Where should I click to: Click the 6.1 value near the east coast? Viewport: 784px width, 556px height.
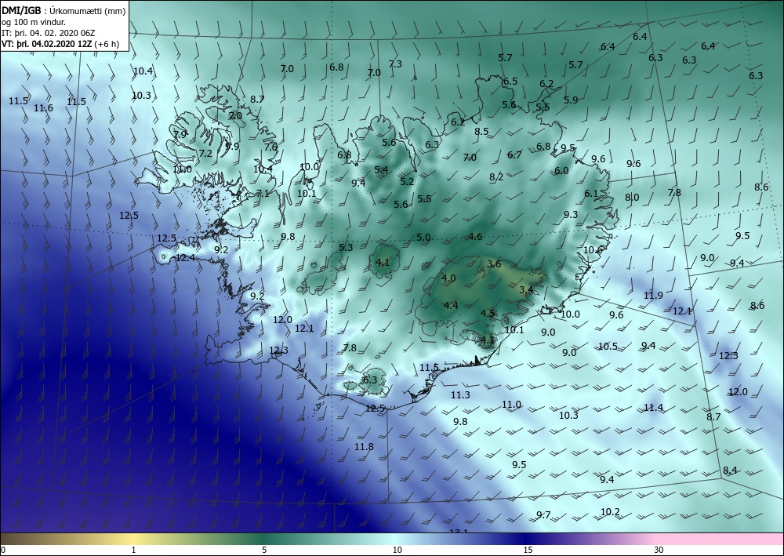(591, 194)
